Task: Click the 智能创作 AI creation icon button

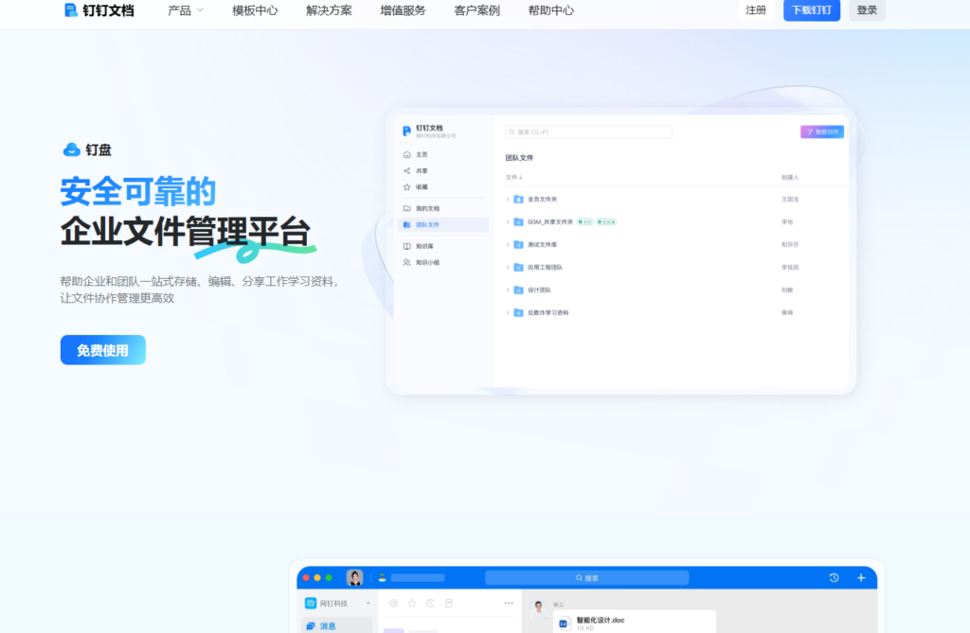Action: pyautogui.click(x=812, y=131)
